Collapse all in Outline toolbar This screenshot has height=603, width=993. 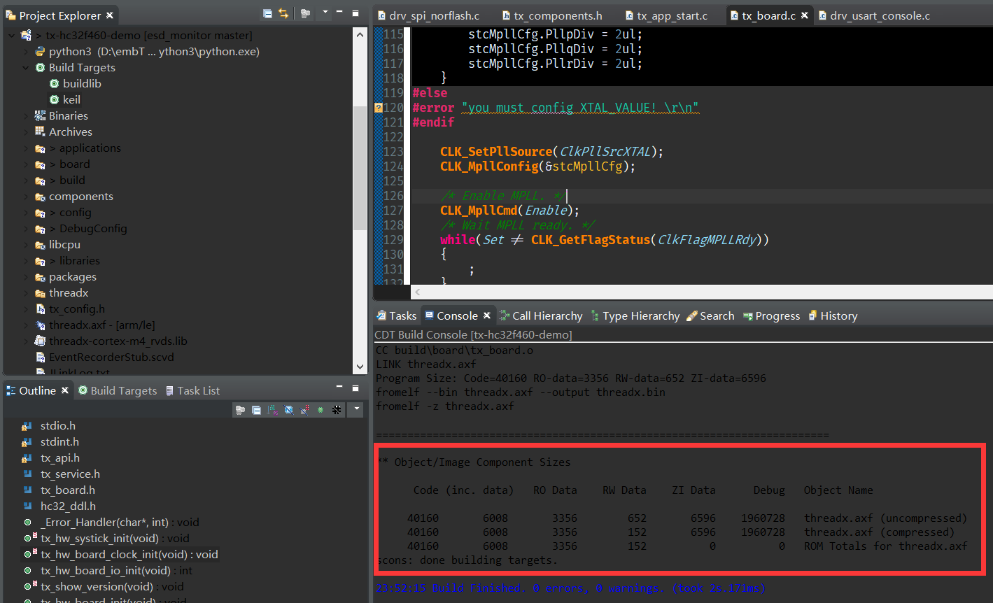click(x=256, y=410)
